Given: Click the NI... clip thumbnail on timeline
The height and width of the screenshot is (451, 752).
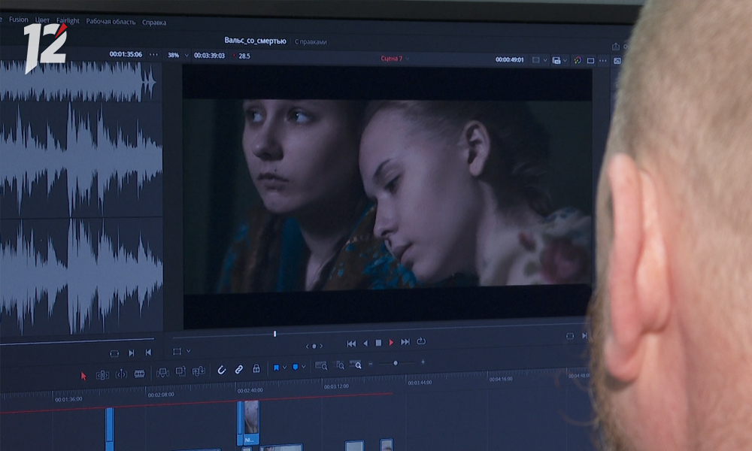Looking at the screenshot, I should click(x=251, y=422).
